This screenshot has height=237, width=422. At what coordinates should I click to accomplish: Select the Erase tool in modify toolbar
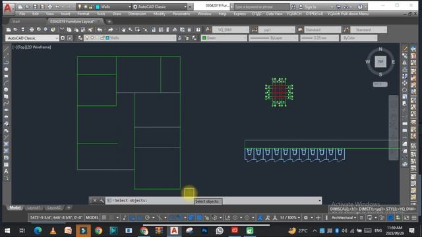point(405,49)
